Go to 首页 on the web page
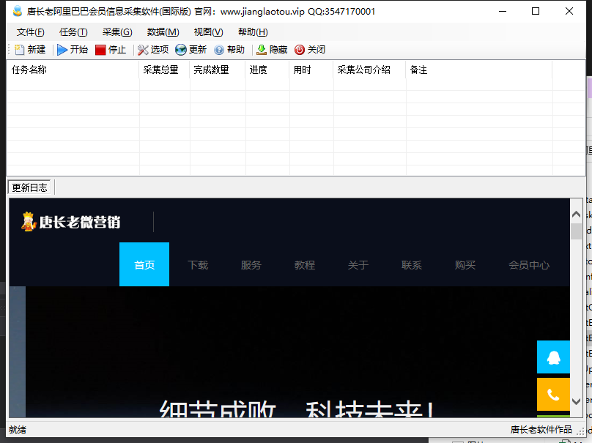 point(144,264)
